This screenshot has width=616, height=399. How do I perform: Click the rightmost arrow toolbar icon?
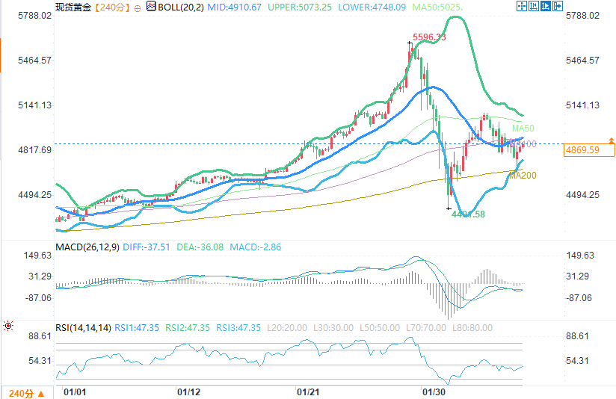click(x=558, y=7)
